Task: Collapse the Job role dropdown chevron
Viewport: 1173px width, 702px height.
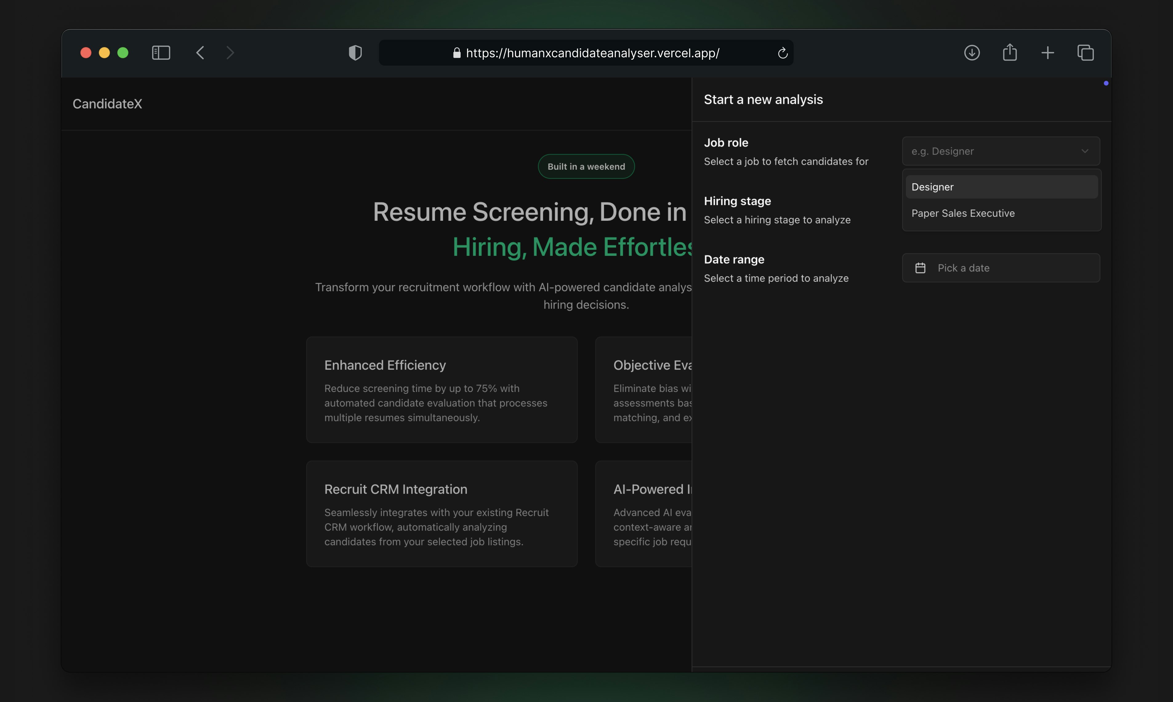Action: point(1085,151)
